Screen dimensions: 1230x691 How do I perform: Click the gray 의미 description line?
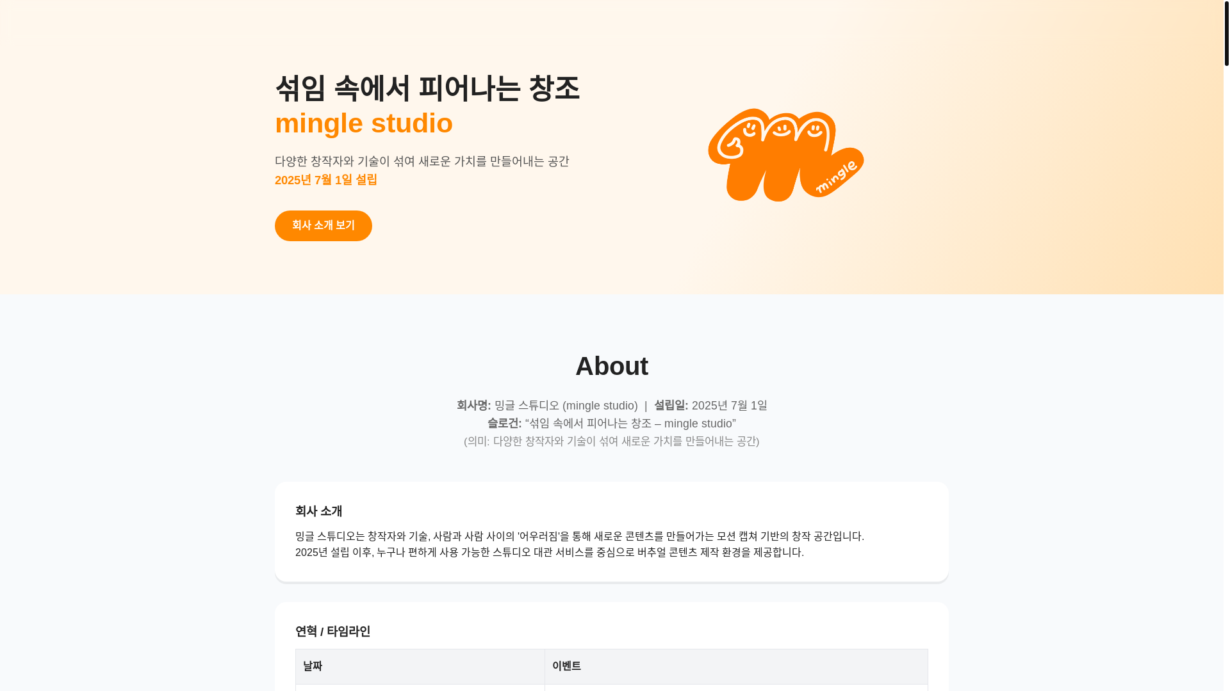click(611, 441)
